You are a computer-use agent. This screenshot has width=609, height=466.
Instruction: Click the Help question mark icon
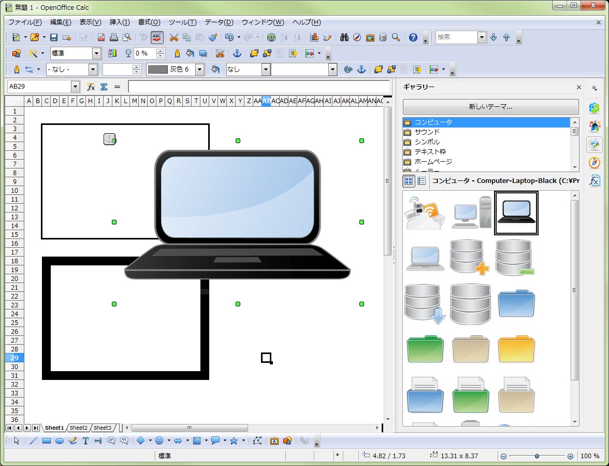[413, 37]
